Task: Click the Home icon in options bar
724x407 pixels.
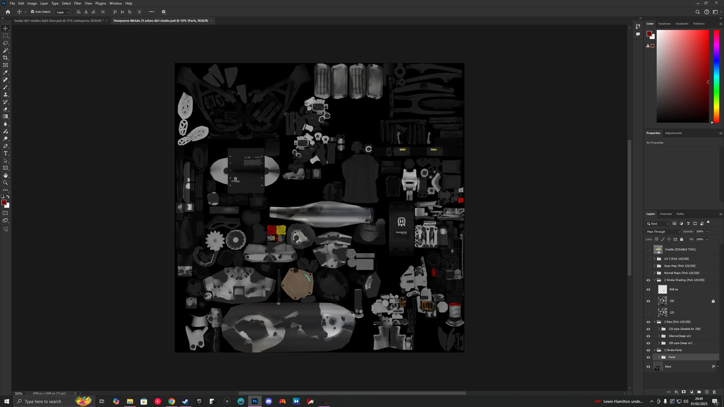Action: point(8,12)
